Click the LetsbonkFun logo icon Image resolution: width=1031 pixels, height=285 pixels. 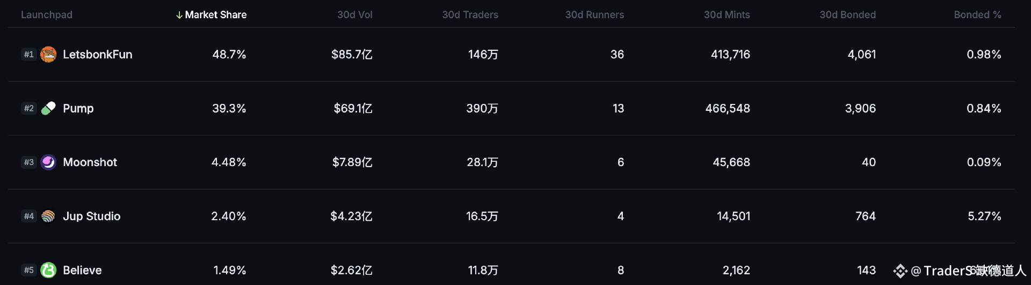coord(48,54)
